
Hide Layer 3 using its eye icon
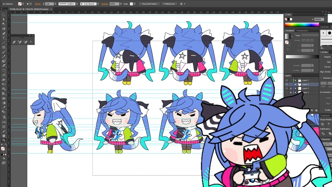point(287,80)
